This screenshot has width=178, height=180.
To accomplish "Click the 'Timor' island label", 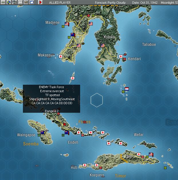I will tap(120, 176).
